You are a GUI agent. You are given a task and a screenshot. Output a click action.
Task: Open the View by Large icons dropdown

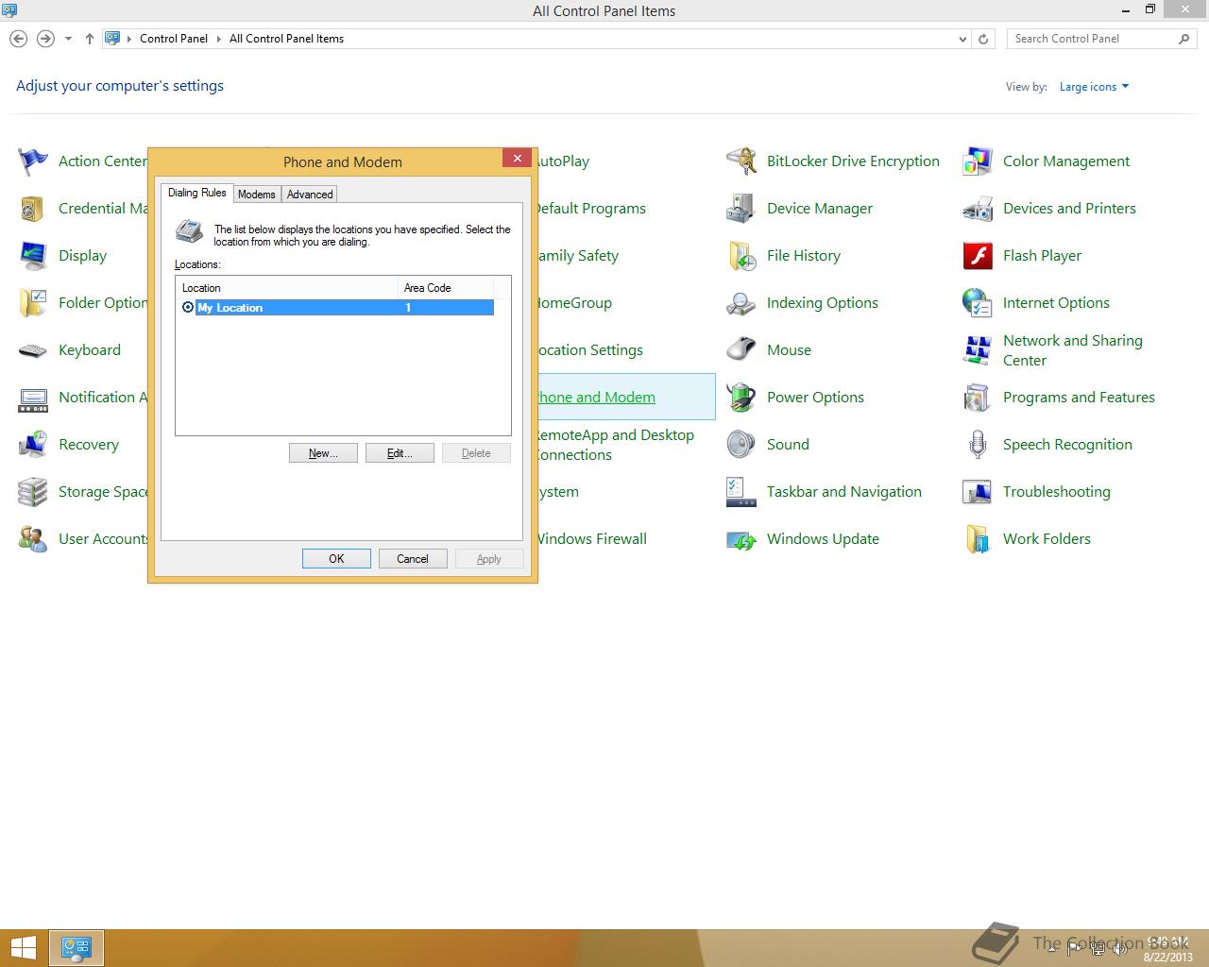pyautogui.click(x=1094, y=87)
